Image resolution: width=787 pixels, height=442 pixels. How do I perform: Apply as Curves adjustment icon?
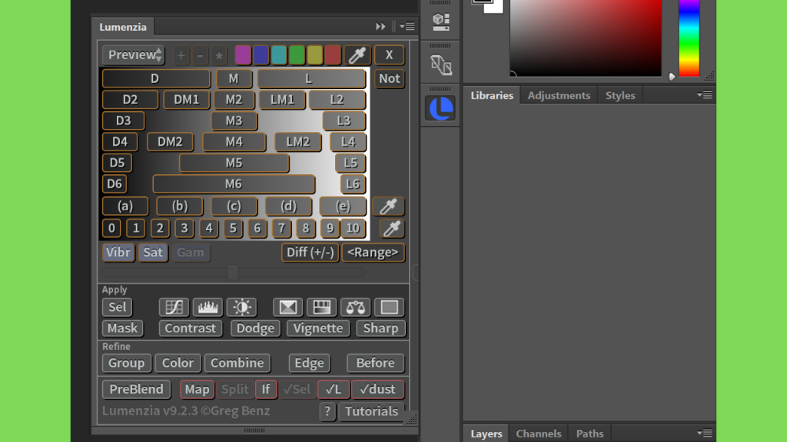tap(174, 307)
